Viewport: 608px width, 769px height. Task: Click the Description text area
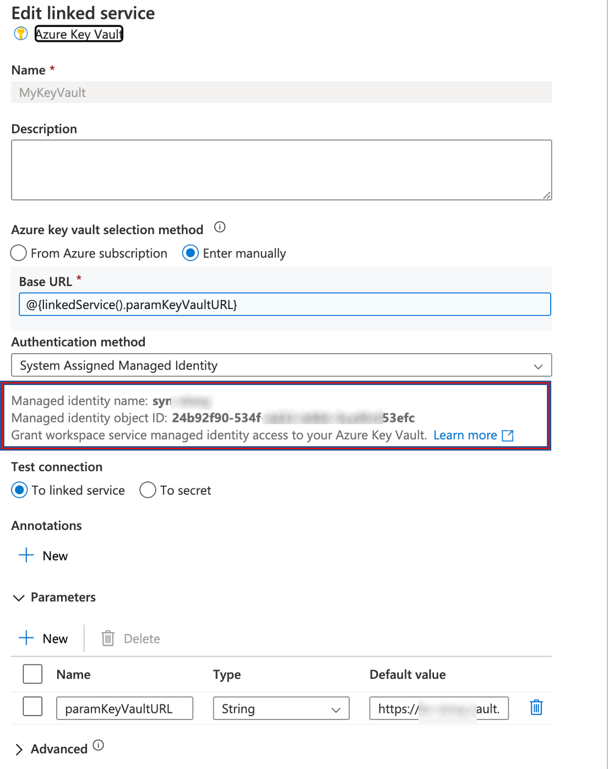coord(281,169)
